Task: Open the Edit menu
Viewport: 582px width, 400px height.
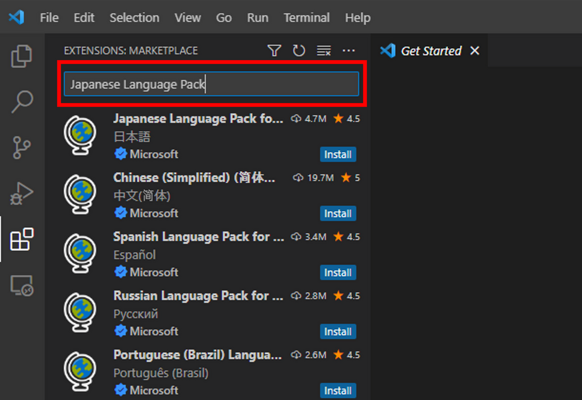Action: tap(84, 18)
